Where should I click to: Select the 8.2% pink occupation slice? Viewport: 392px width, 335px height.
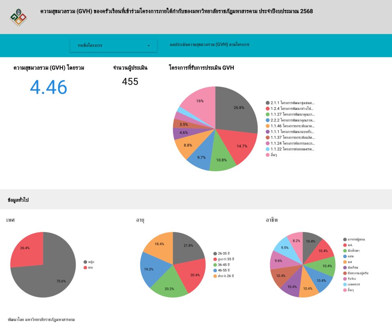pos(296,240)
